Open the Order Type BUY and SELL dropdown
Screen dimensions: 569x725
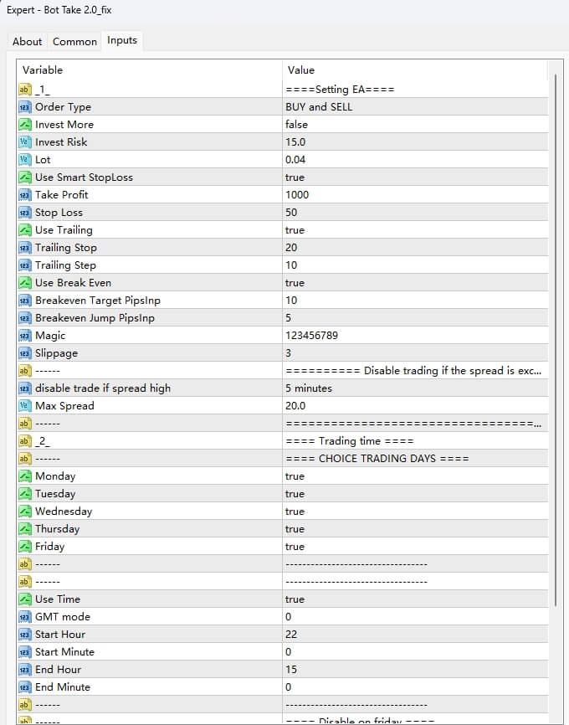pos(319,107)
